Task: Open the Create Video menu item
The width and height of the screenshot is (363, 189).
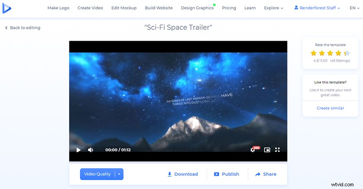Action: [90, 8]
